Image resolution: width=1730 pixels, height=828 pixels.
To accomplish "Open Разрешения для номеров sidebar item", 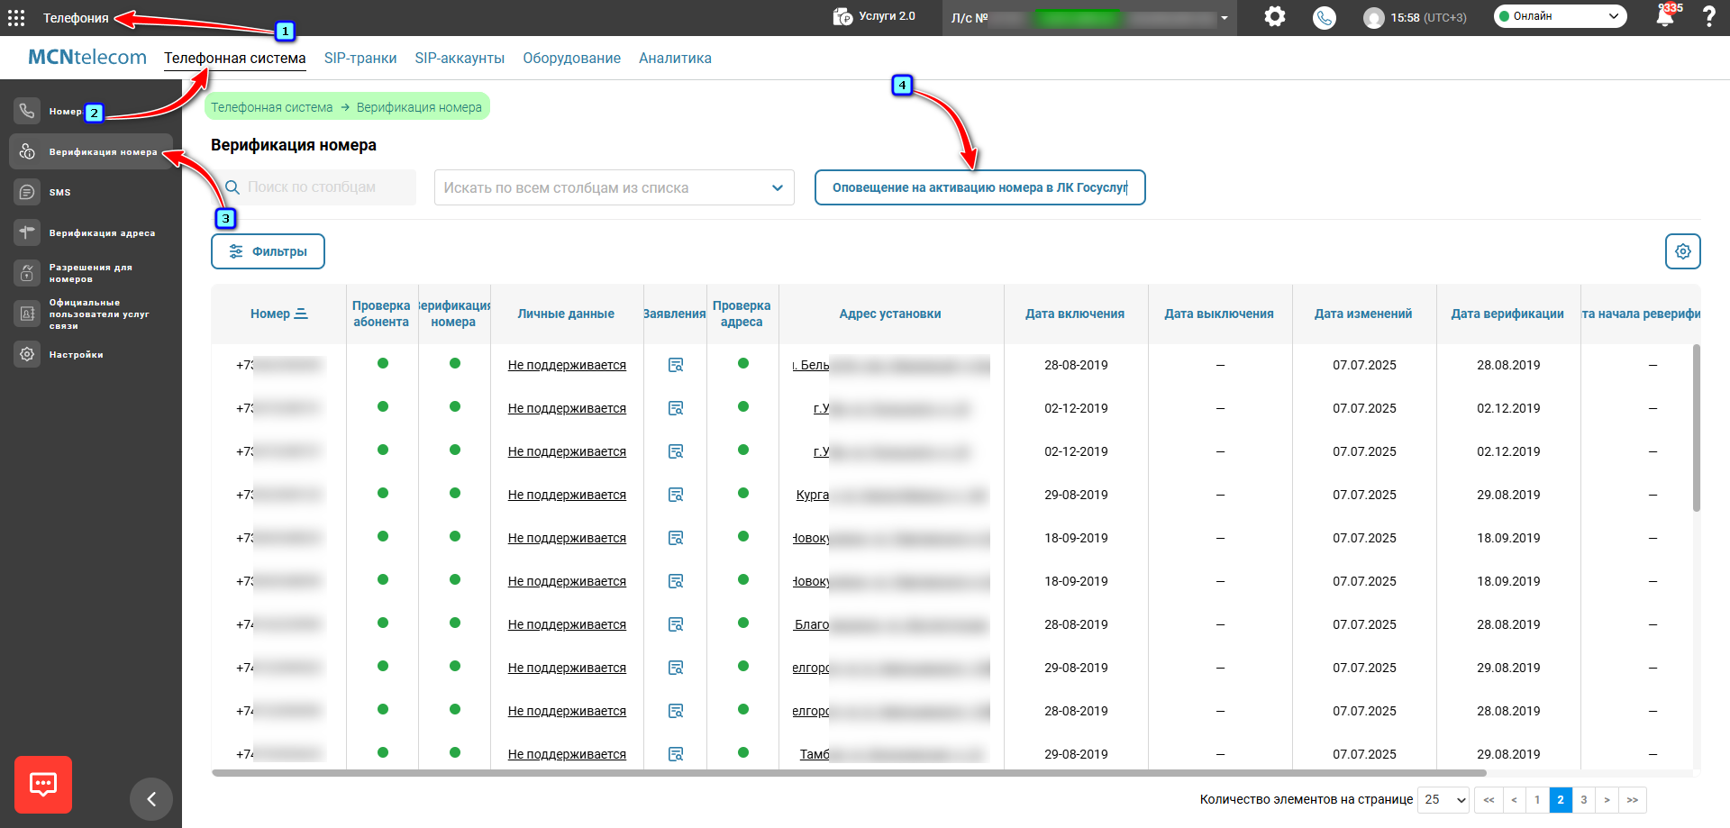I will (90, 273).
